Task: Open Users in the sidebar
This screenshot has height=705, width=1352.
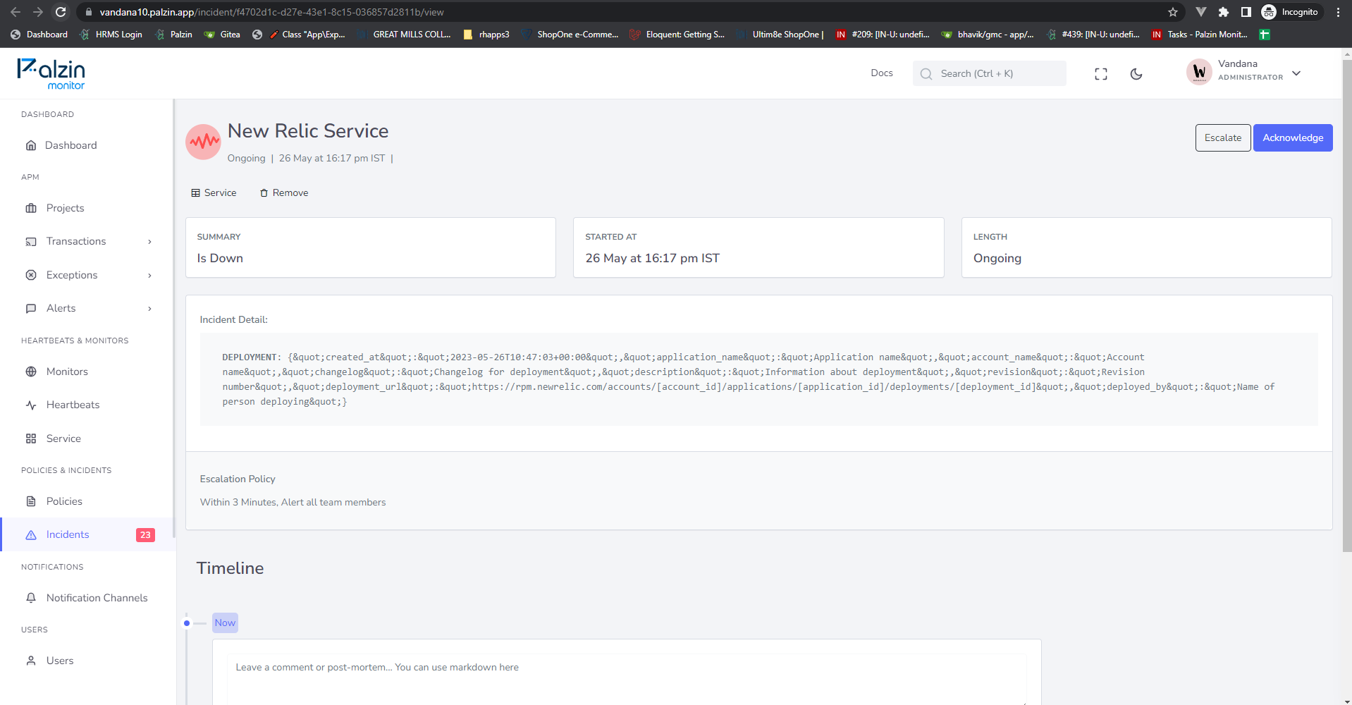Action: tap(59, 661)
